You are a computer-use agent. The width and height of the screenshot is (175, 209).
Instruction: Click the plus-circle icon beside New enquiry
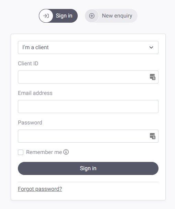92,16
